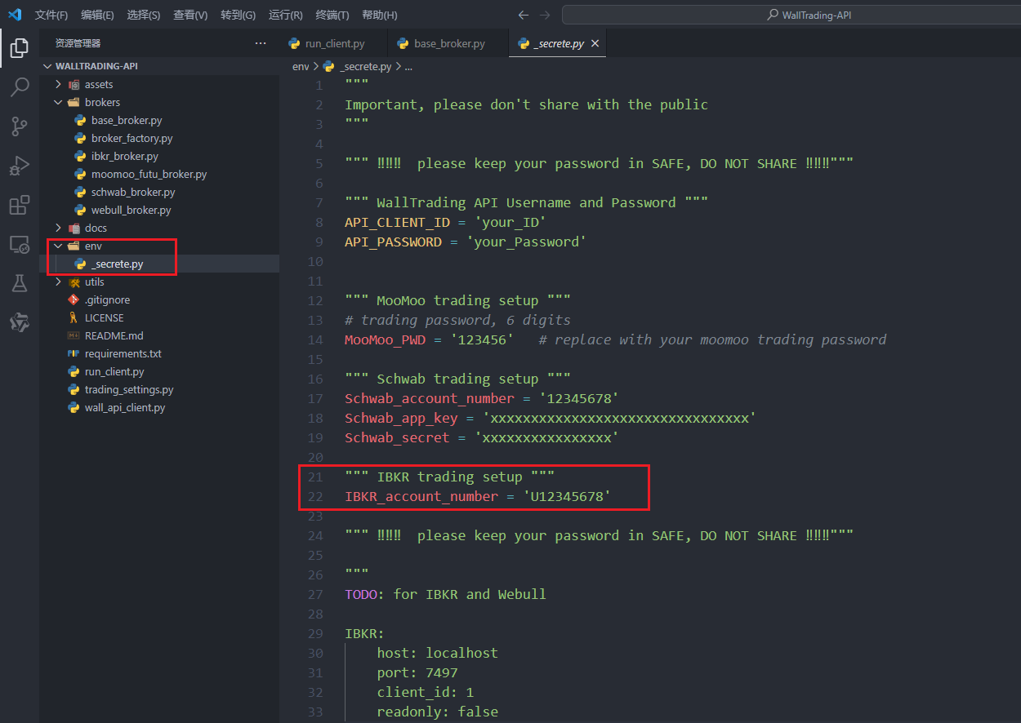
Task: Click the WallTrading-API search box
Action: 790,15
